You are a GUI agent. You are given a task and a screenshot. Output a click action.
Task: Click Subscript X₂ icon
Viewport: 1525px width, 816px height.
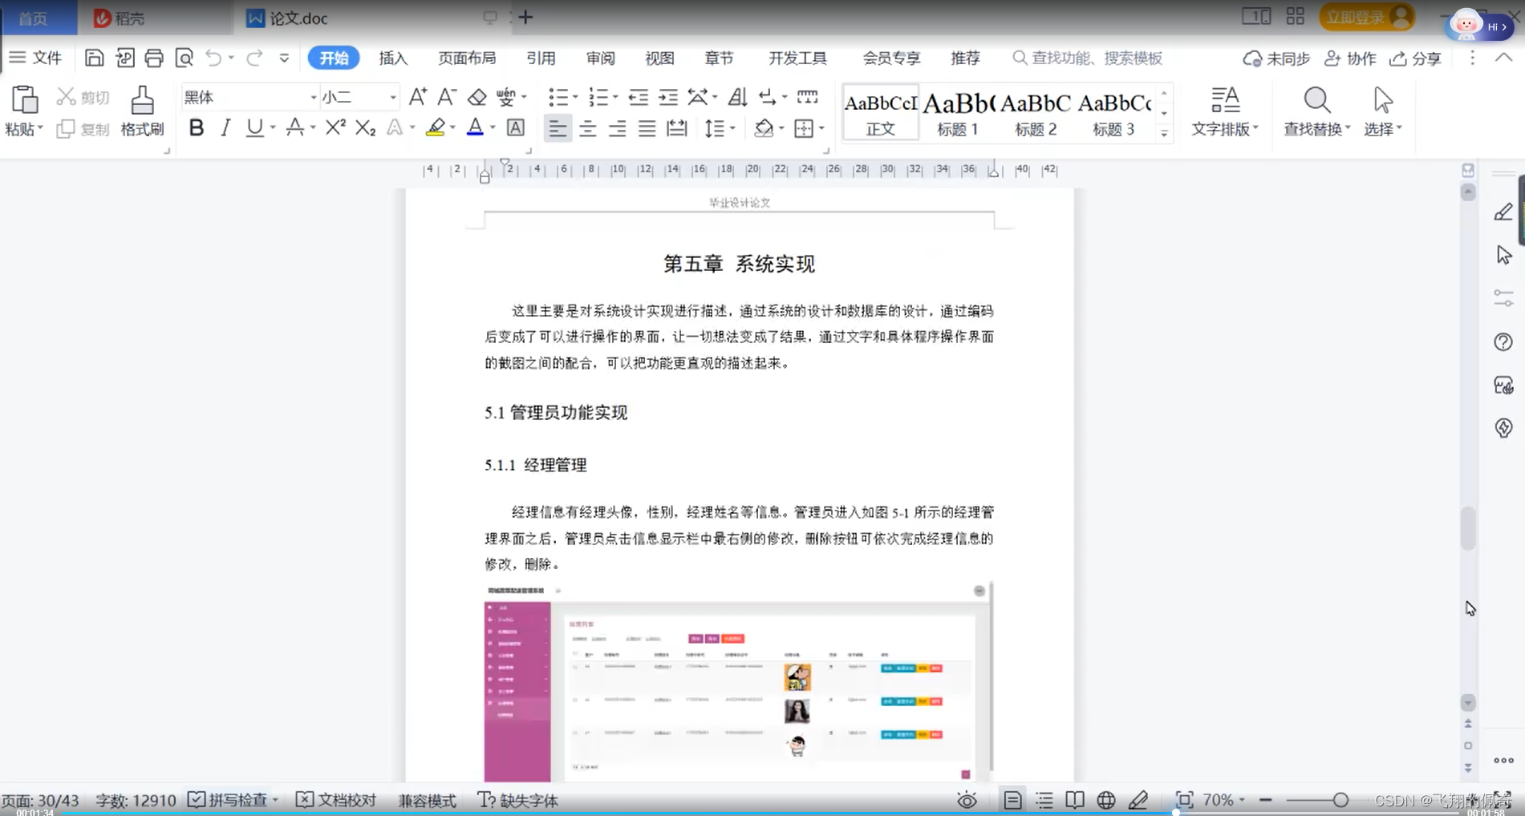(x=365, y=127)
